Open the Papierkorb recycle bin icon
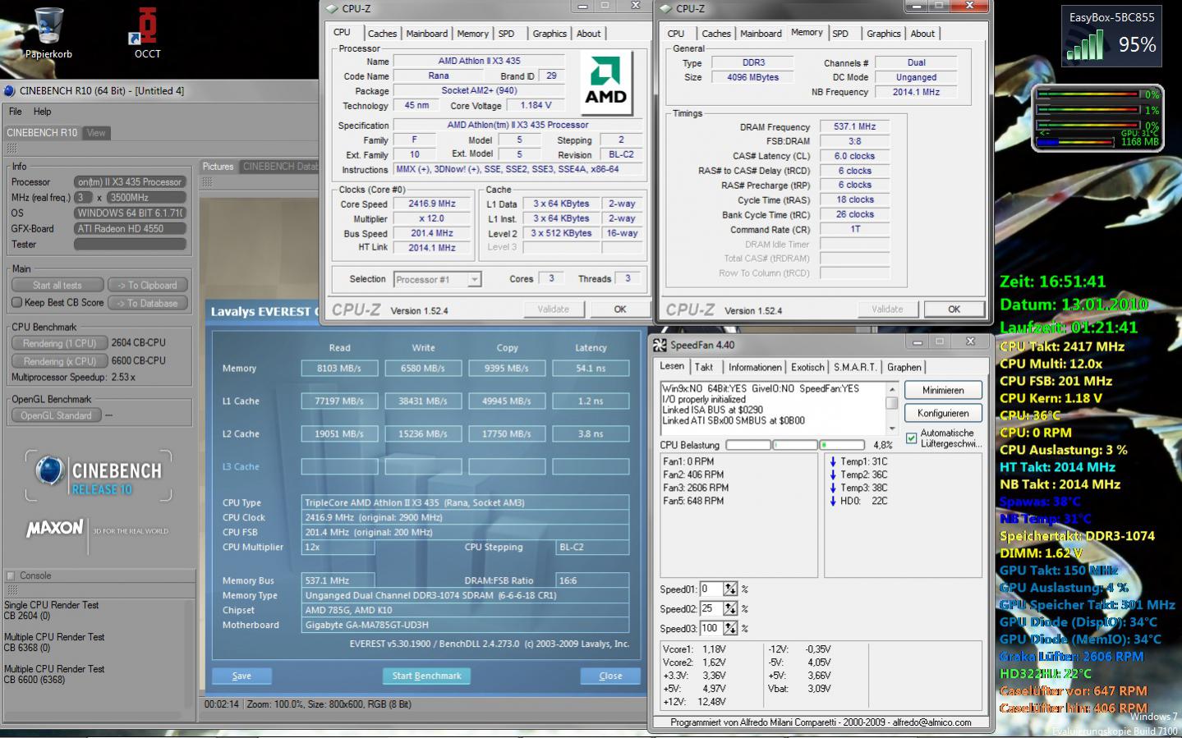1182x738 pixels. tap(48, 33)
